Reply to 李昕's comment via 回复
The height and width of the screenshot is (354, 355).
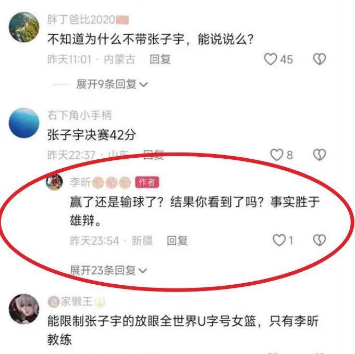click(x=177, y=241)
